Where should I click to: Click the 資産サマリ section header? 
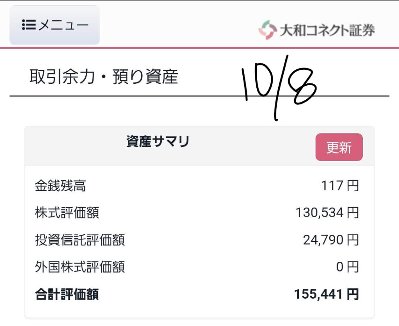pyautogui.click(x=158, y=142)
